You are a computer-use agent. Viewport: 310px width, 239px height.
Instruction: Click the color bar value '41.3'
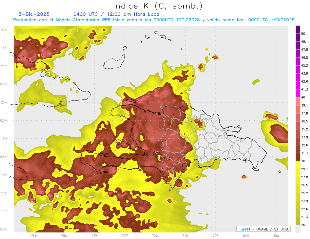[305, 89]
